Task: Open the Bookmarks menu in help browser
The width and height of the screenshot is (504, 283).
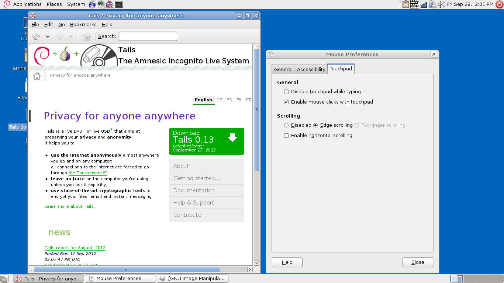Action: point(83,25)
